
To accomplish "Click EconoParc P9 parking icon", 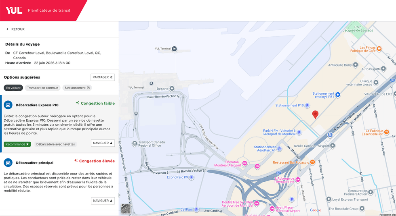I will pyautogui.click(x=192, y=177).
